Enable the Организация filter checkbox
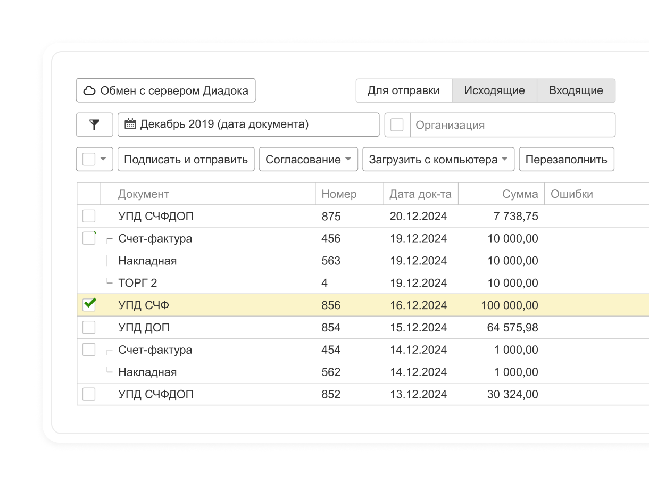 (x=397, y=124)
